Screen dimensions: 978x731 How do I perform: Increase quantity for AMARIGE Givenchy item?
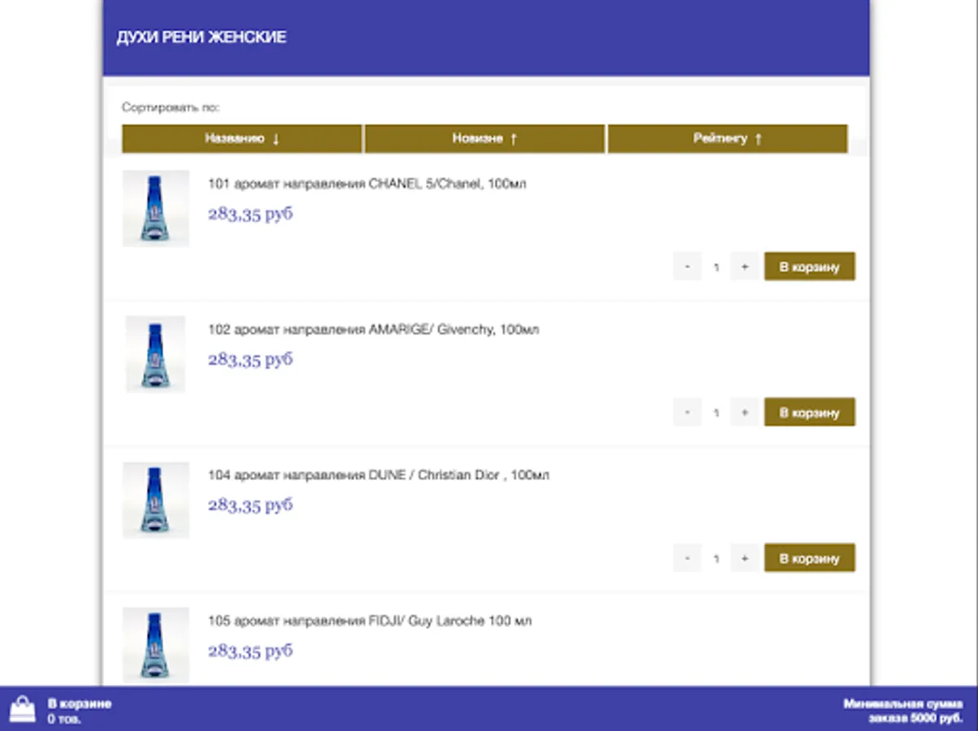[x=744, y=413]
